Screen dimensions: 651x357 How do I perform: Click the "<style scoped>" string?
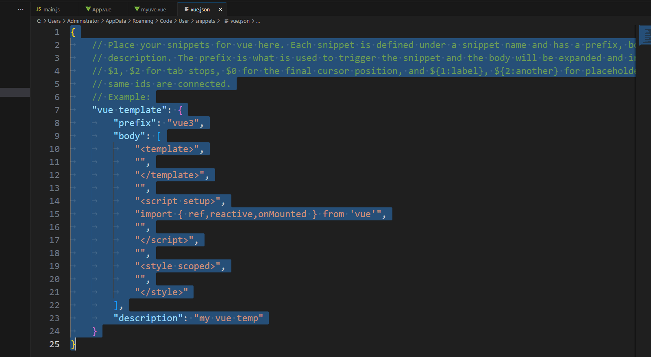tap(178, 266)
